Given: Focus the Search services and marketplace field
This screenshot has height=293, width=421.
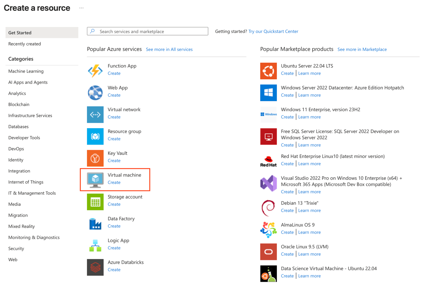Looking at the screenshot, I should (147, 31).
